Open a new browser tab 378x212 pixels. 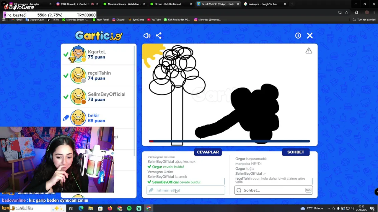pos(292,4)
